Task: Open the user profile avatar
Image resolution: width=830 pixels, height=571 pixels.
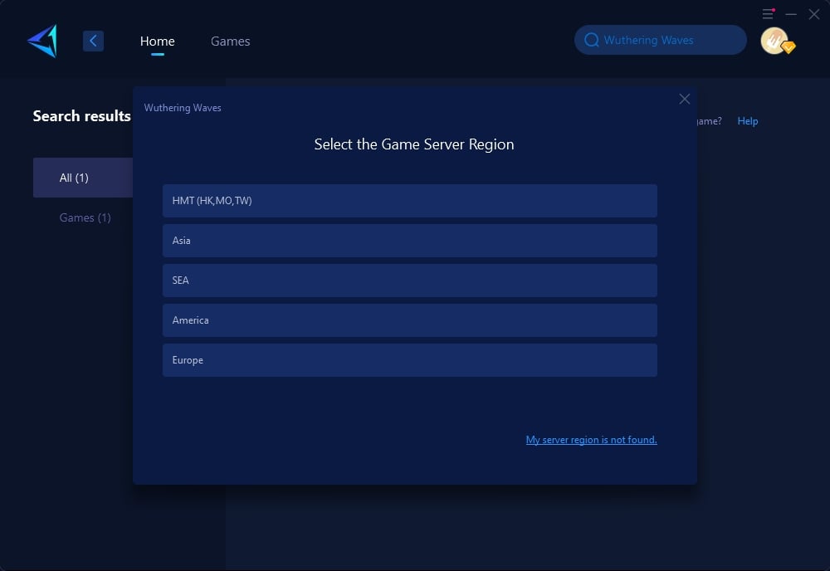Action: tap(774, 41)
